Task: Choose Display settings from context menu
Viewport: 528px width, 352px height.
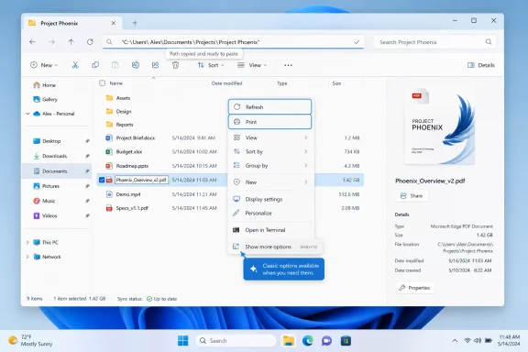Action: [270, 199]
